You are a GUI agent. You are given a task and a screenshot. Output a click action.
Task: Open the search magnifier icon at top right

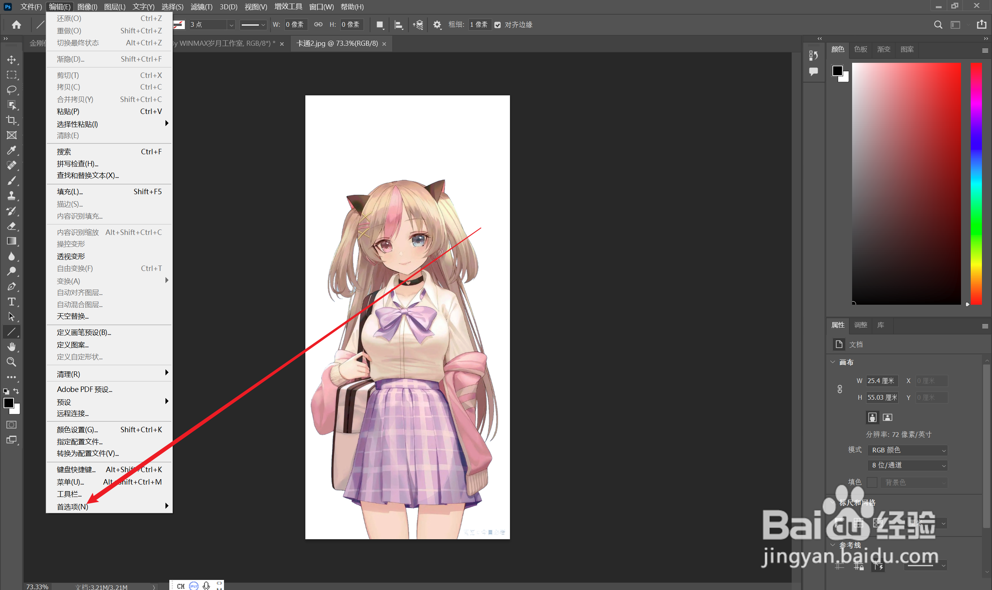coord(938,25)
